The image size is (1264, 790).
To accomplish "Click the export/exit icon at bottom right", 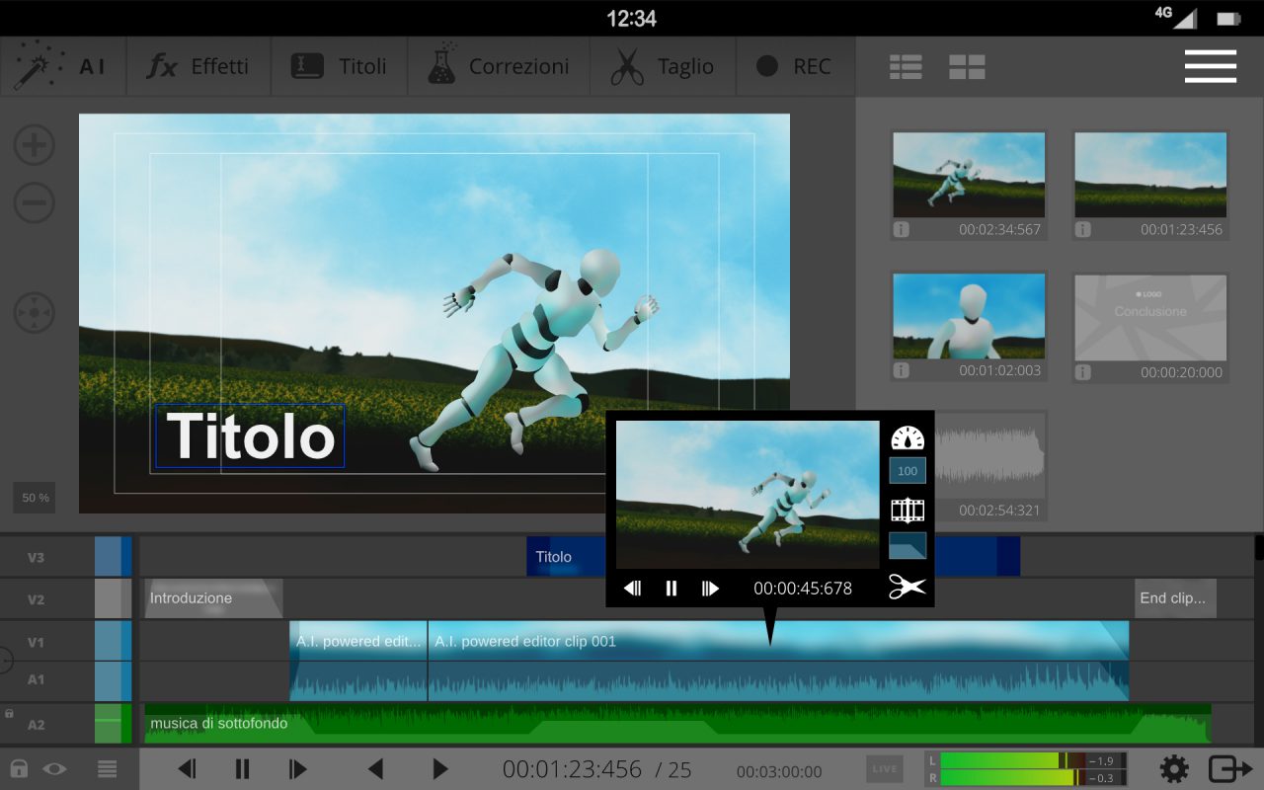I will tap(1230, 768).
